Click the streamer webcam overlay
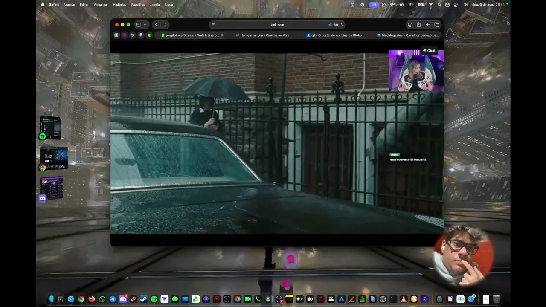Viewport: 546px width, 307px height. (x=416, y=70)
